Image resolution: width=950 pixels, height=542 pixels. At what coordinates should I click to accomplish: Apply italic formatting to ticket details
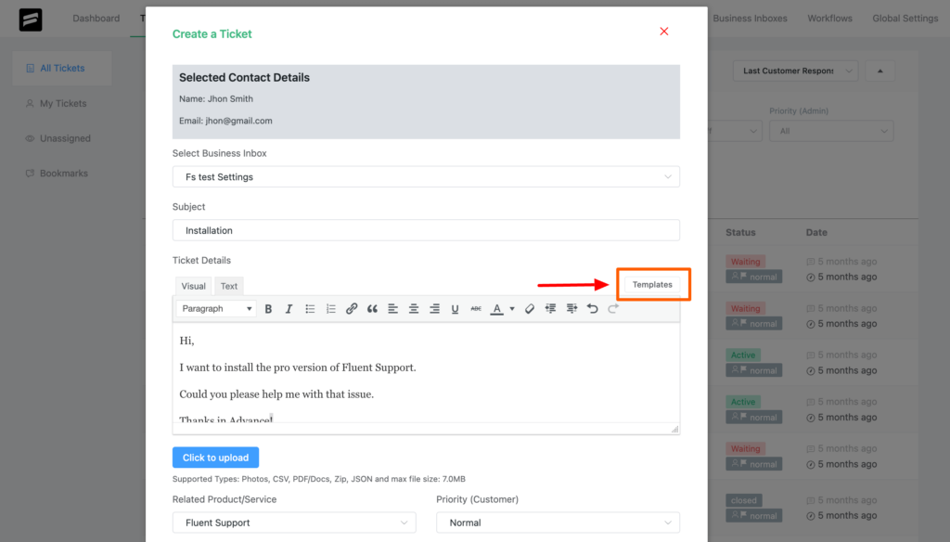[289, 306]
